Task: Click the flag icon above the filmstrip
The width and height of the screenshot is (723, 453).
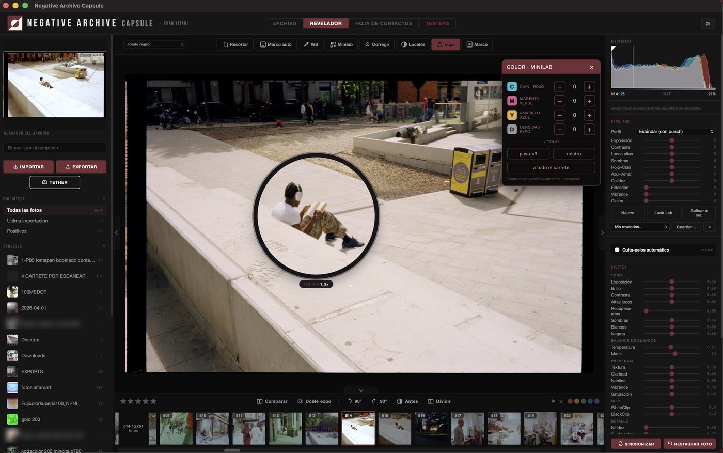Action: (553, 401)
